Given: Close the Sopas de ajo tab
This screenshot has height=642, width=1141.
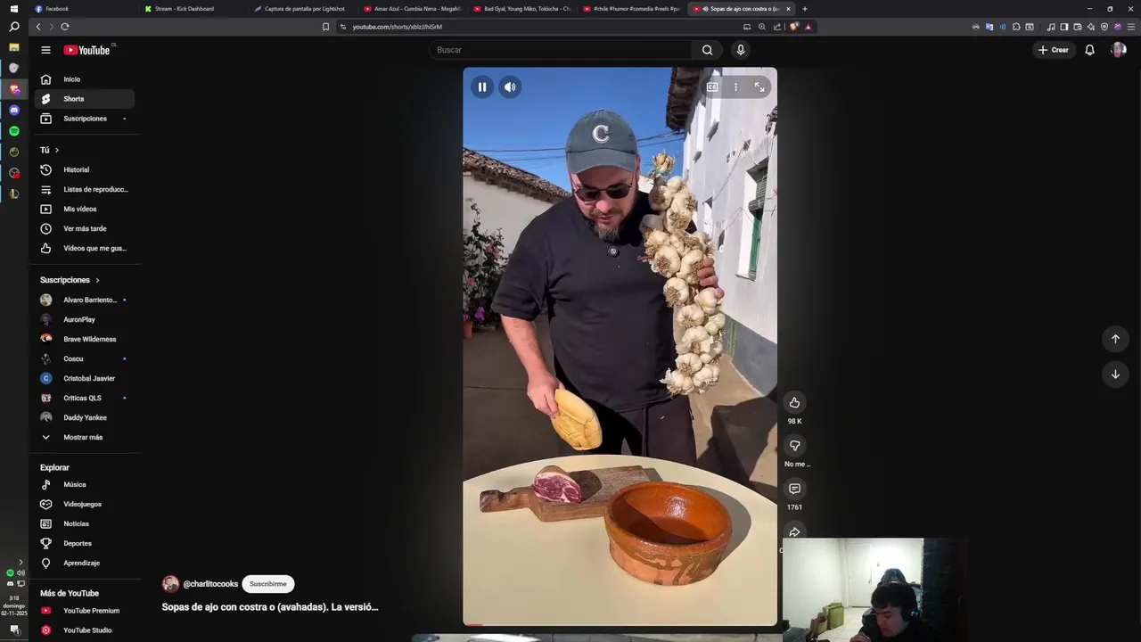Looking at the screenshot, I should 789,9.
